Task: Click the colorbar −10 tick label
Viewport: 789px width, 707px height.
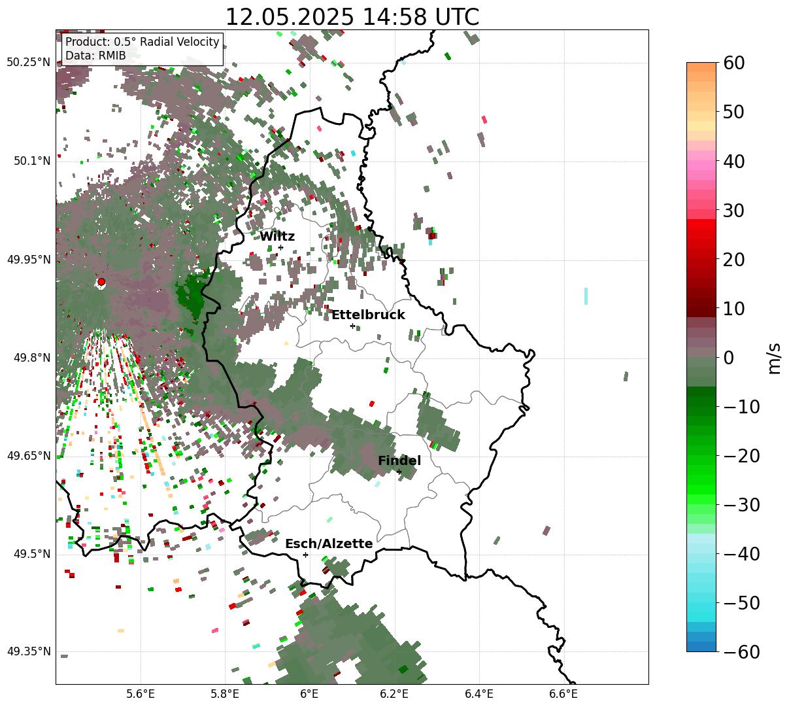Action: click(x=741, y=407)
